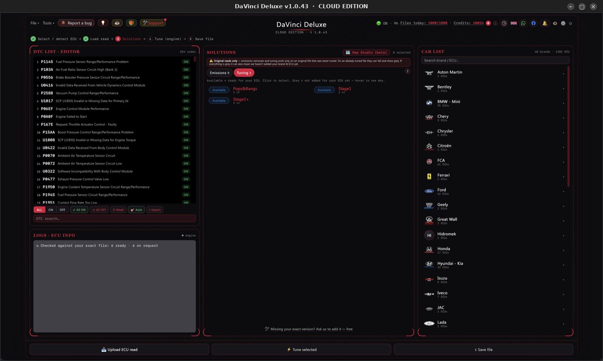Open WhatsApp contact icon
Viewport: 603px width, 361px height.
pyautogui.click(x=523, y=23)
